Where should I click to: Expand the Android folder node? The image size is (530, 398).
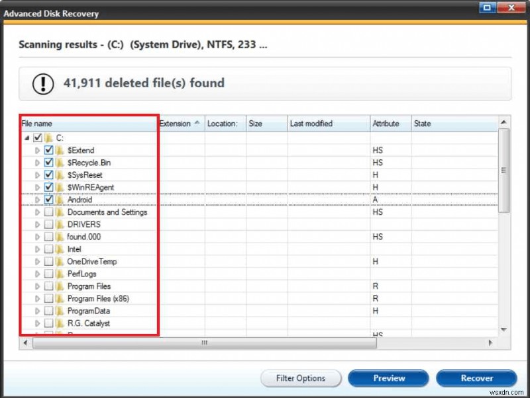tap(38, 200)
